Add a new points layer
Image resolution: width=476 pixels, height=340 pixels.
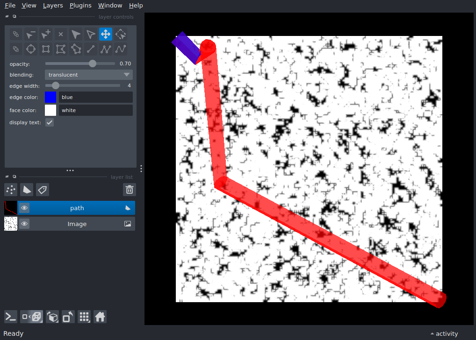click(10, 190)
